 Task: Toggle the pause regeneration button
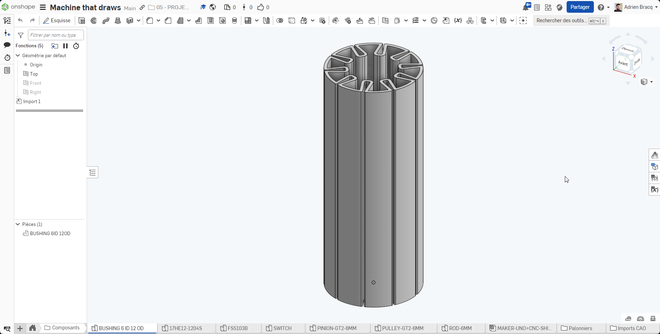(65, 46)
